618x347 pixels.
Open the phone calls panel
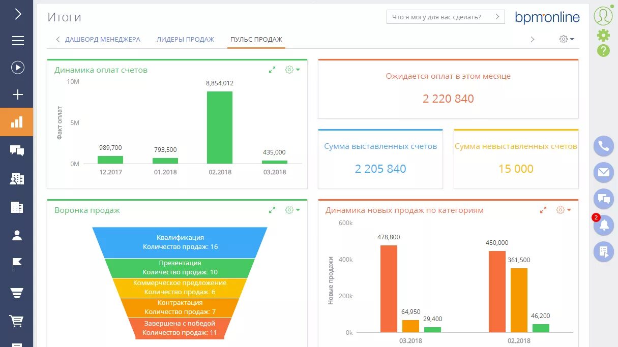[604, 146]
